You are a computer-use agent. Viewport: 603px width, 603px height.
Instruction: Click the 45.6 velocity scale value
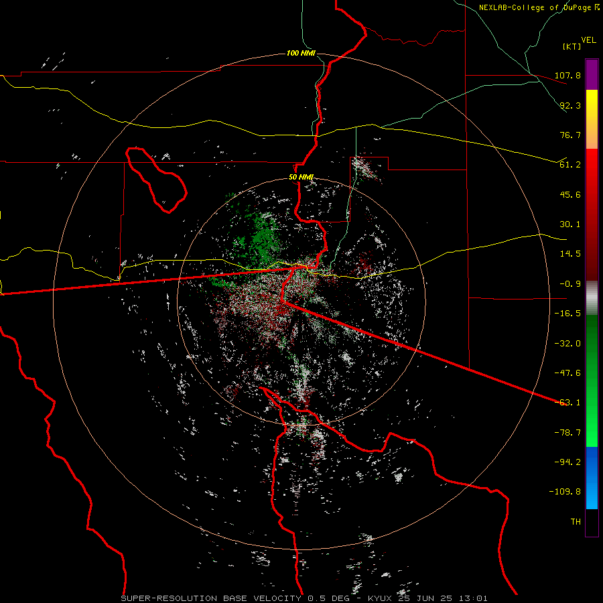pos(570,194)
